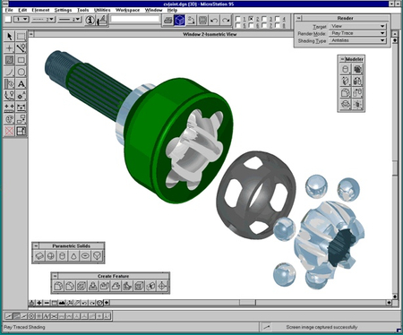This screenshot has height=335, width=403.
Task: Click the blue cube icon in toolbar
Action: click(x=180, y=20)
